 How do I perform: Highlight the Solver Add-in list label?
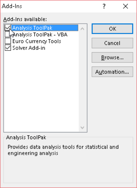[x=29, y=48]
